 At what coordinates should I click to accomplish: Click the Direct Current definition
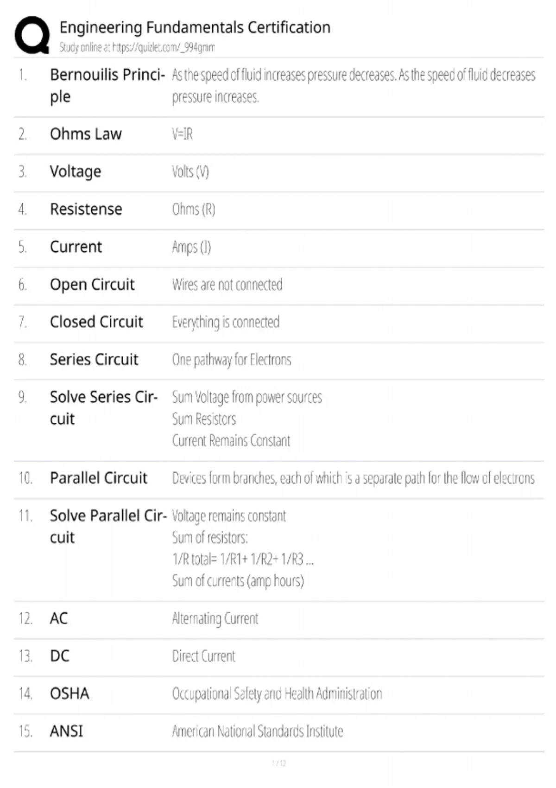pyautogui.click(x=203, y=656)
